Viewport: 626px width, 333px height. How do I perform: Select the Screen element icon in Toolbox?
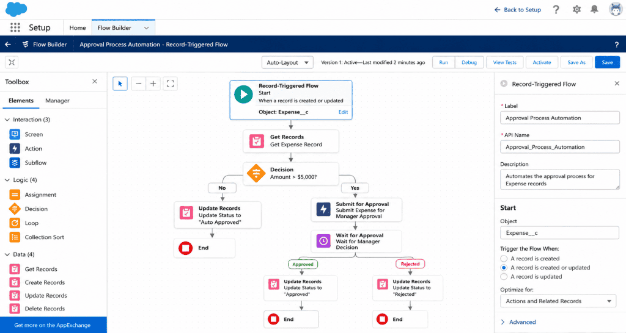15,134
